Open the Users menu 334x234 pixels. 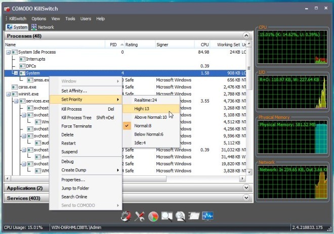click(86, 19)
